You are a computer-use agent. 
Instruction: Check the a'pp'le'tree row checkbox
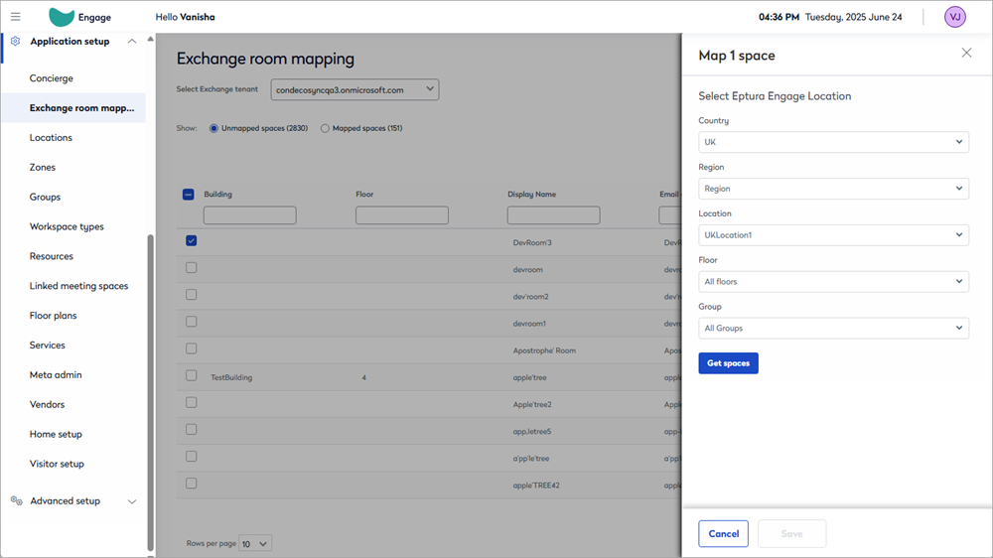192,456
